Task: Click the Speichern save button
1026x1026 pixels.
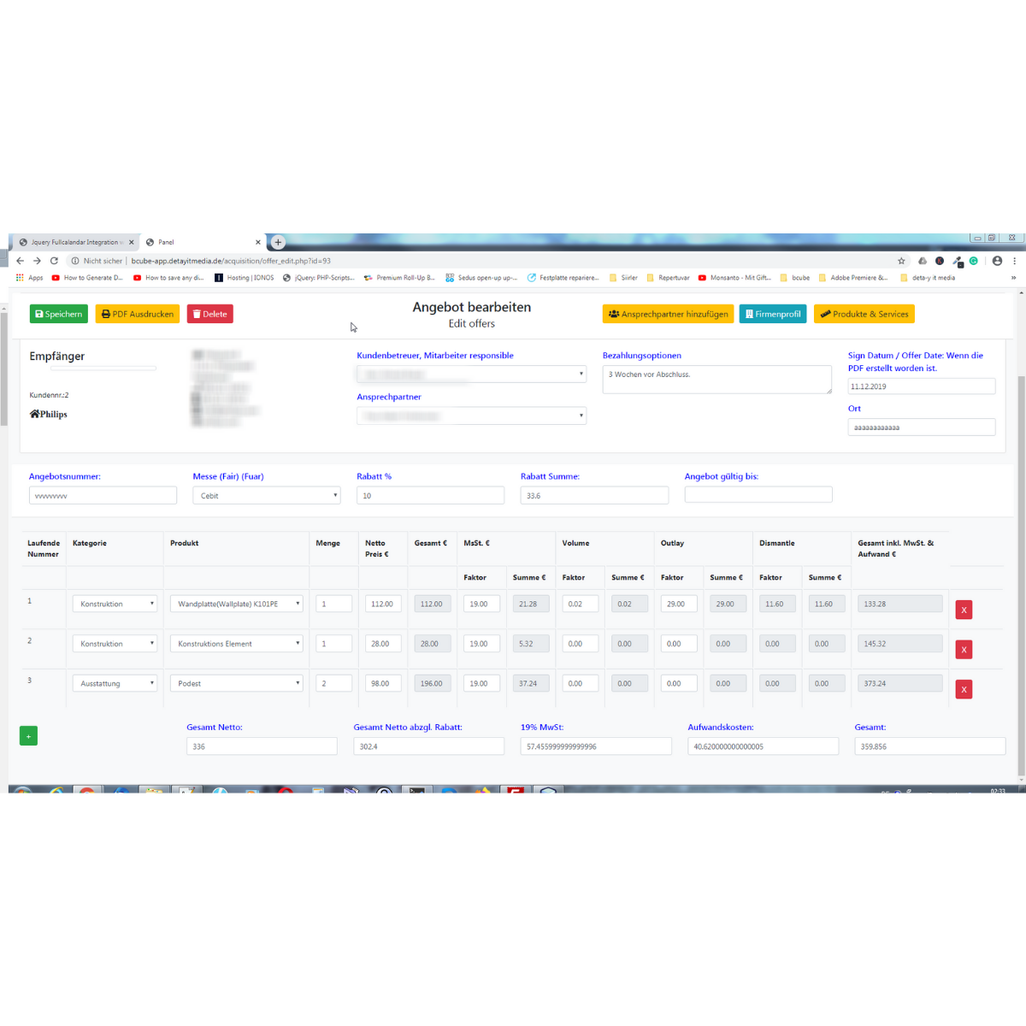Action: tap(58, 314)
